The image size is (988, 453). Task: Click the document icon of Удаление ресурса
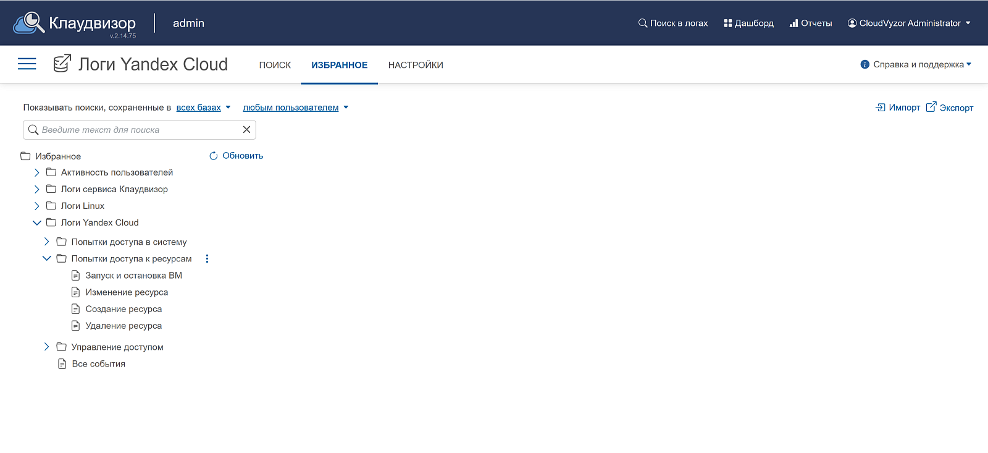point(76,325)
